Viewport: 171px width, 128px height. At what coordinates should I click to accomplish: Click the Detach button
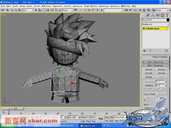pyautogui.click(x=162, y=73)
